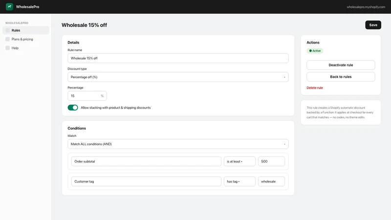Click the Percentage value field
The height and width of the screenshot is (220, 391).
(87, 96)
